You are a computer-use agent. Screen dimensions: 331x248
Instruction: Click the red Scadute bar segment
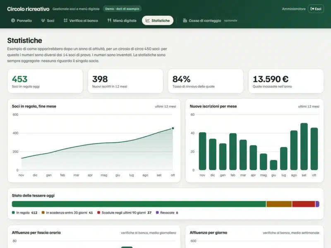pos(304,204)
